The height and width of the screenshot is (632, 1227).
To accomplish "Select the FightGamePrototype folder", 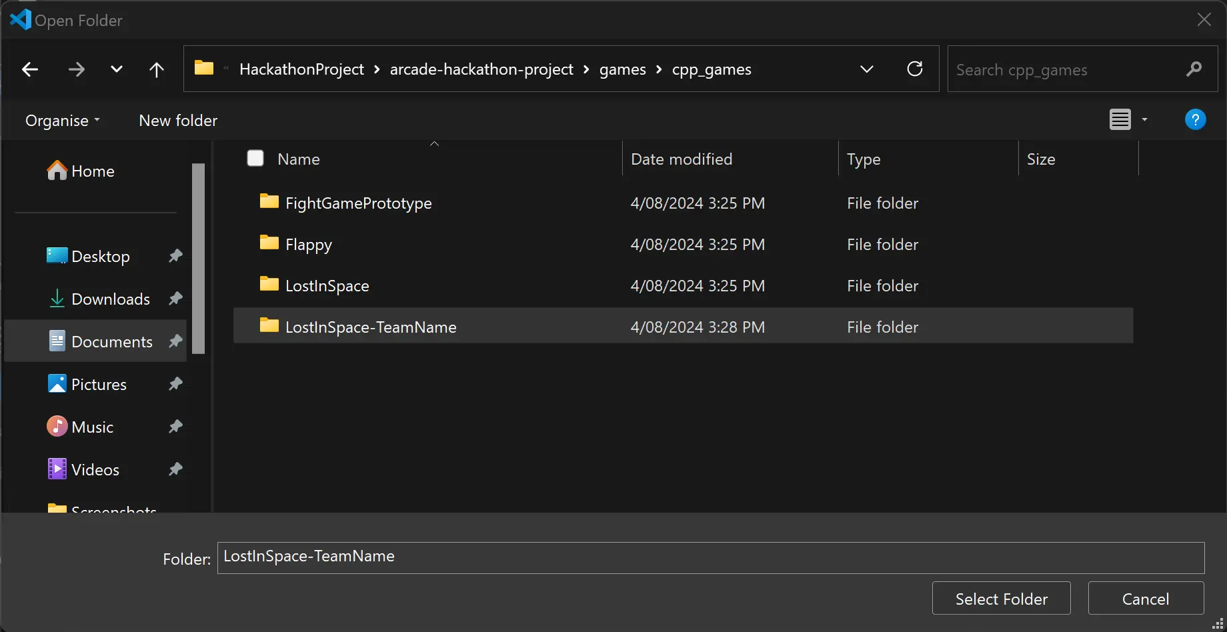I will pos(359,203).
